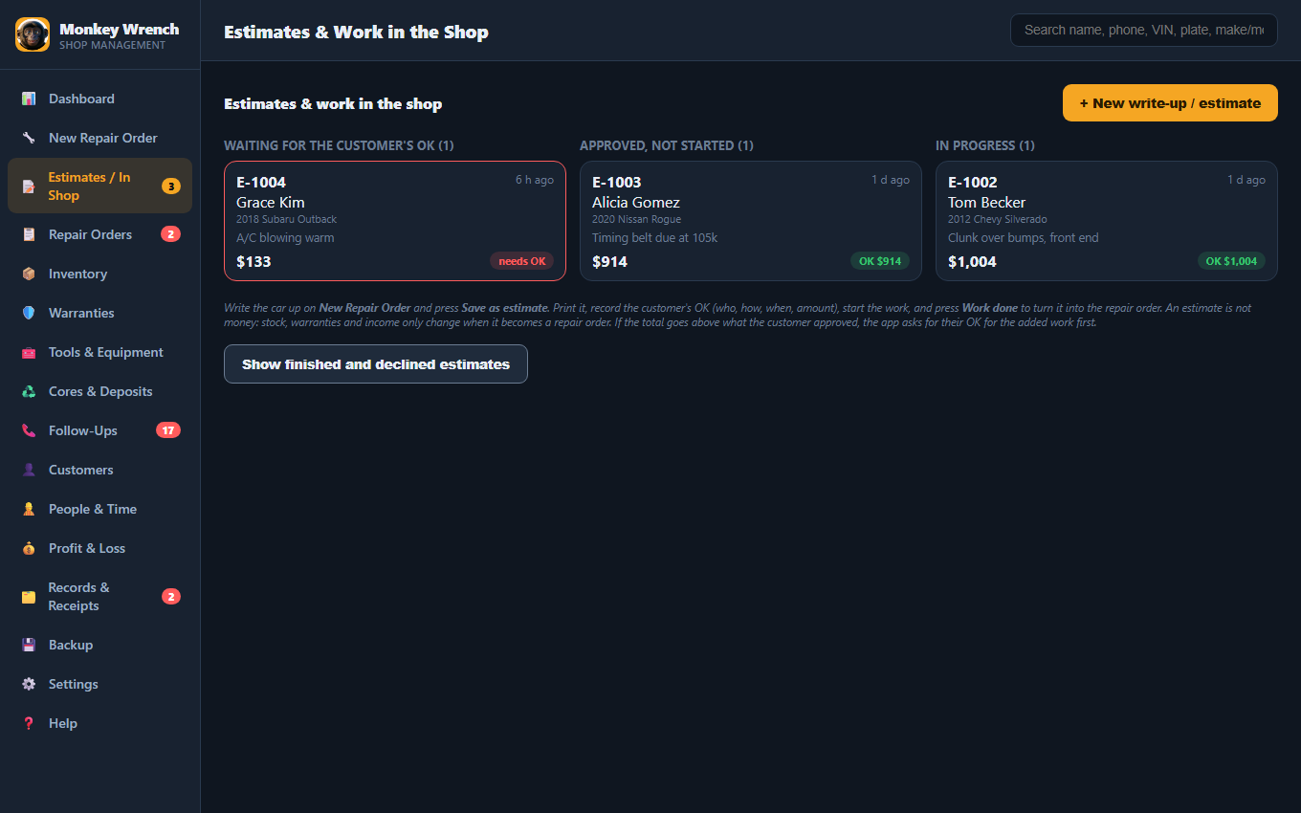
Task: Click the Records & Receipts 2 badge
Action: click(x=171, y=597)
